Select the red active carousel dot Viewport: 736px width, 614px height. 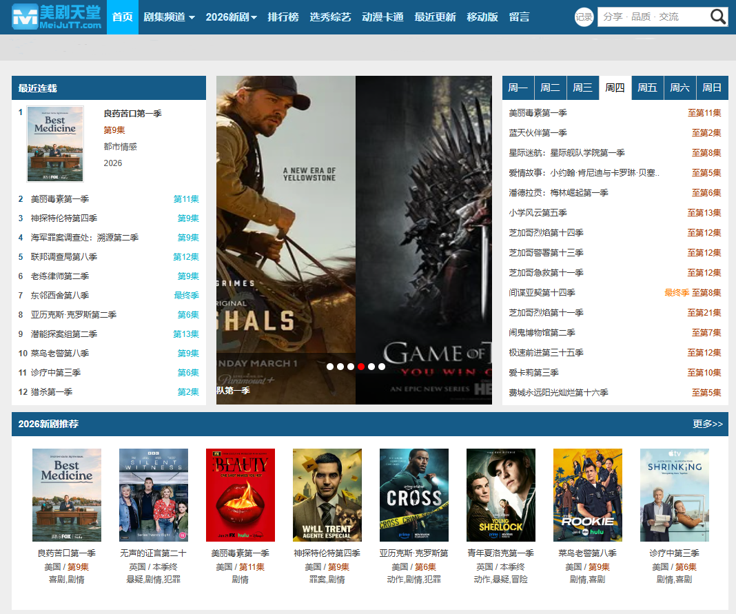point(361,367)
